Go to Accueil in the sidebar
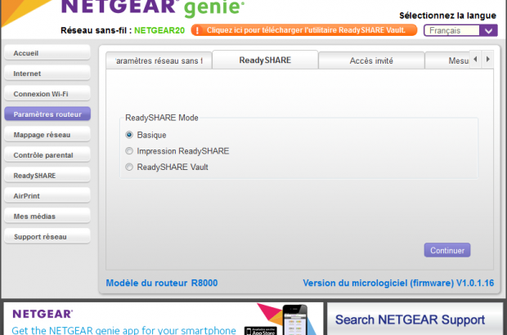 [47, 53]
